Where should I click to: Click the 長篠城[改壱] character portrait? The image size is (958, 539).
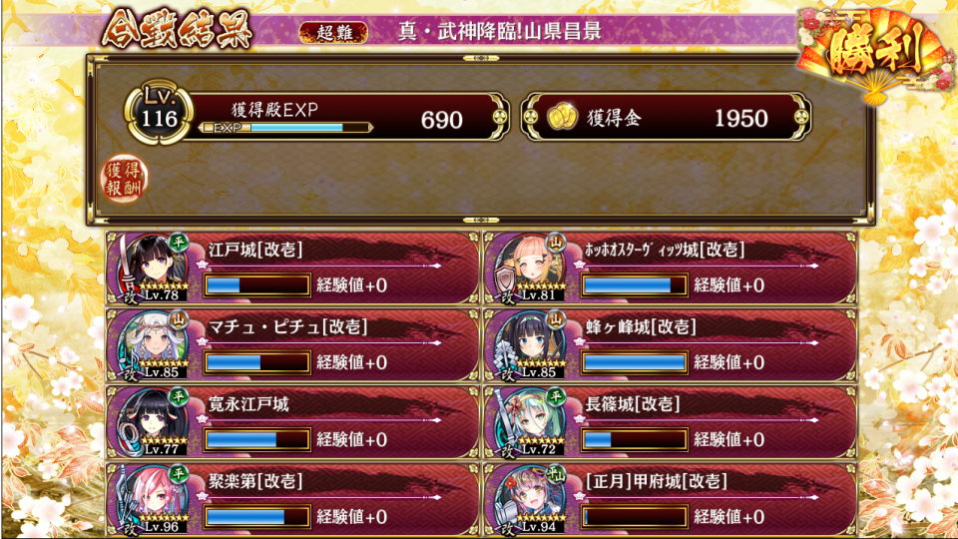click(x=530, y=421)
